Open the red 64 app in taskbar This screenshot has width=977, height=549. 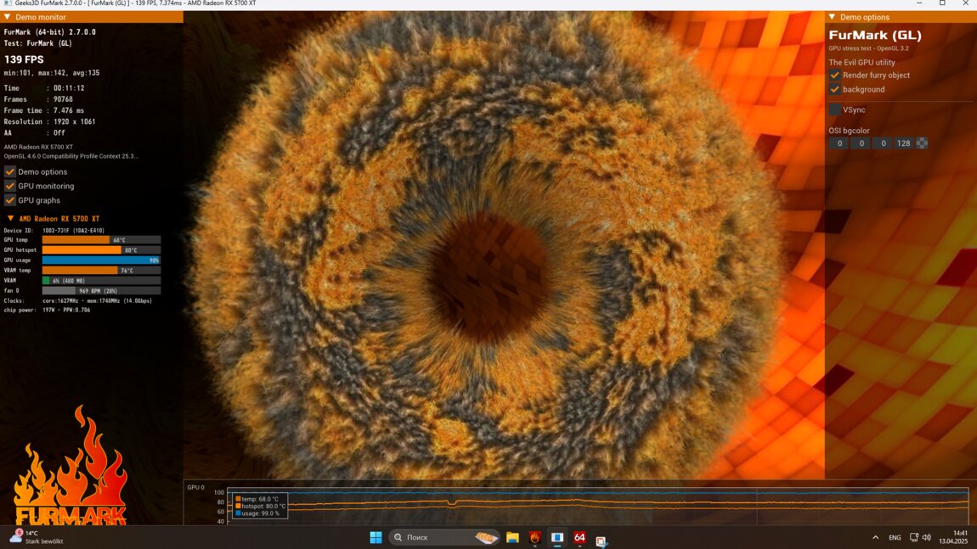(x=579, y=537)
